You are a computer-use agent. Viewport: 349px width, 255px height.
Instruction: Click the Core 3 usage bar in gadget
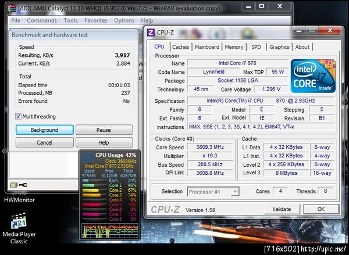point(94,195)
